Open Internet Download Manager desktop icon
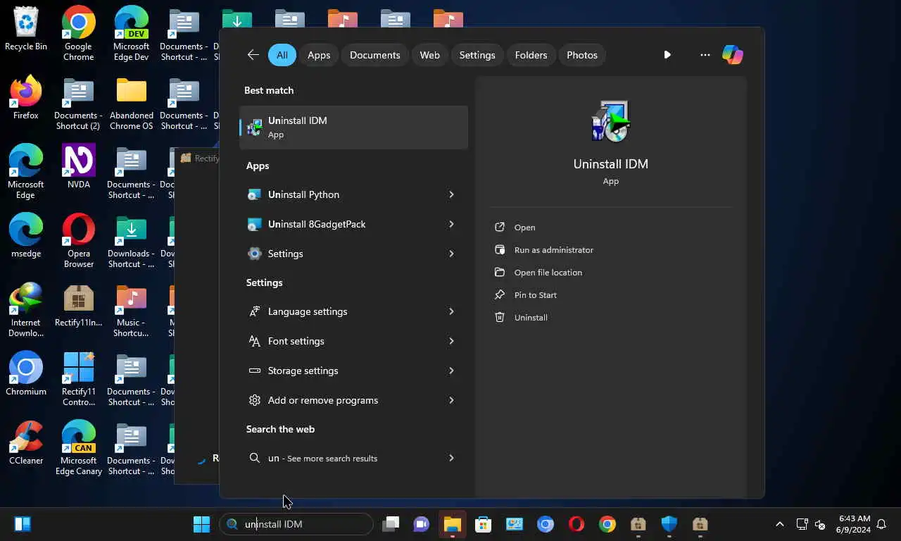Viewport: 901px width, 541px height. pyautogui.click(x=26, y=310)
